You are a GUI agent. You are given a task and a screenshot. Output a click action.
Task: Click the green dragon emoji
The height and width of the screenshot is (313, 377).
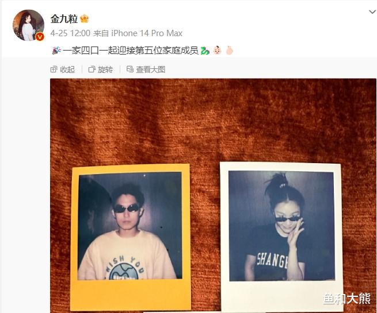coord(205,51)
